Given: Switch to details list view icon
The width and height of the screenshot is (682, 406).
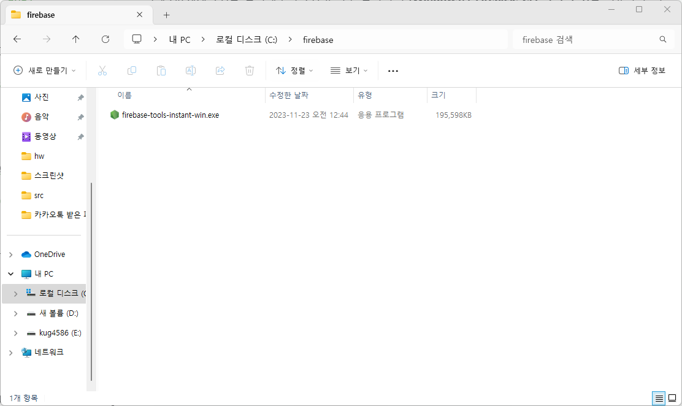Looking at the screenshot, I should click(x=659, y=398).
